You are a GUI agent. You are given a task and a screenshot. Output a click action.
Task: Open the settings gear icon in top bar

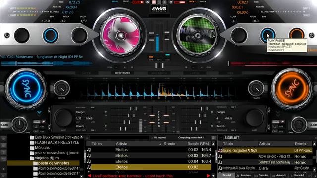pos(171,2)
